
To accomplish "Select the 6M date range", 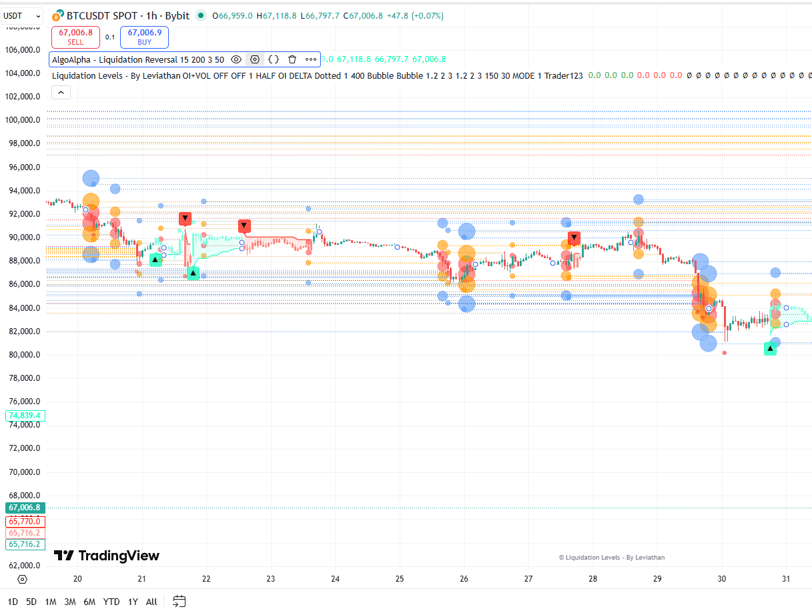I will (89, 602).
